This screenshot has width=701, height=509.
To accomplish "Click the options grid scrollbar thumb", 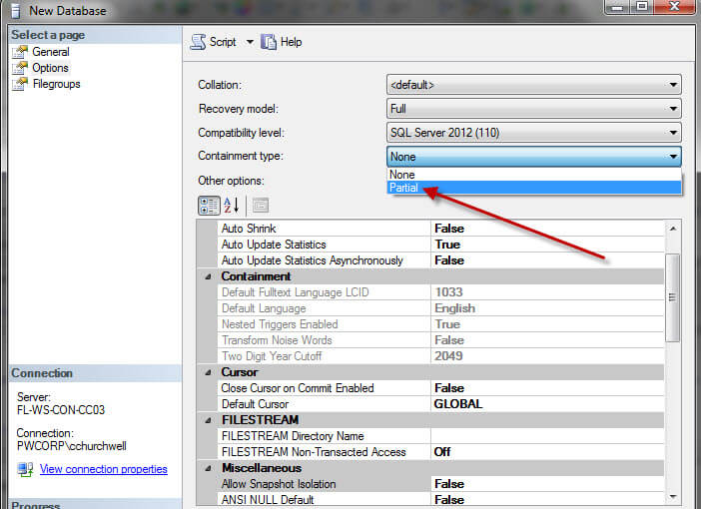I will pyautogui.click(x=672, y=297).
